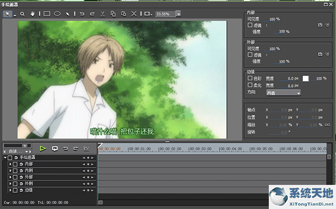The image size is (336, 209).
Task: Open the 内部 filter settings icon
Action: tap(327, 25)
